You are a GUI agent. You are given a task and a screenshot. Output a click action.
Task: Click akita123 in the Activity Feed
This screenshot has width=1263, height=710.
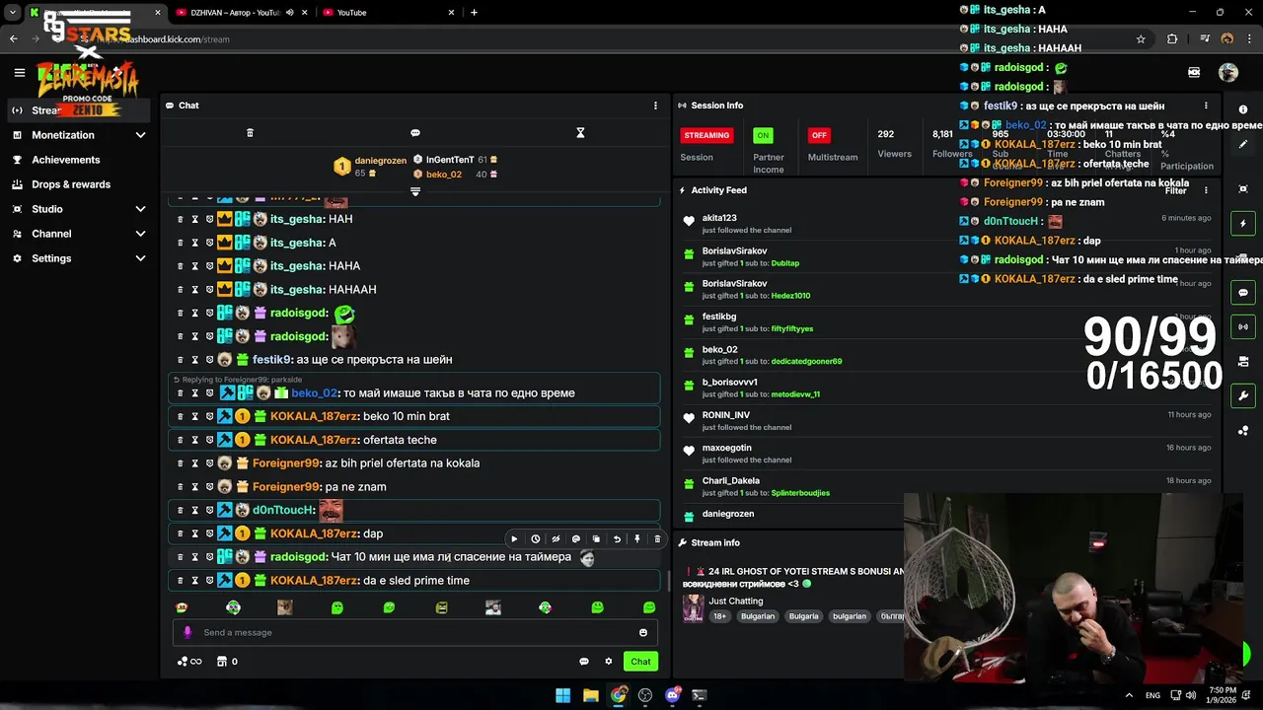point(719,218)
